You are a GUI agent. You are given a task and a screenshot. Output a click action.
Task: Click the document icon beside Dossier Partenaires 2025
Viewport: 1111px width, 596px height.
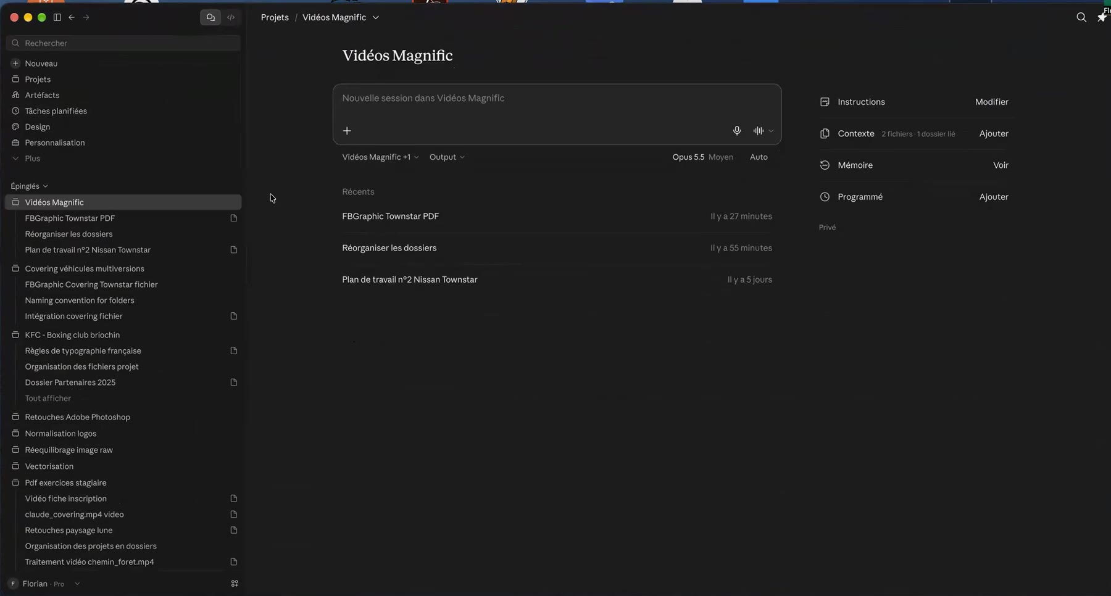point(234,383)
